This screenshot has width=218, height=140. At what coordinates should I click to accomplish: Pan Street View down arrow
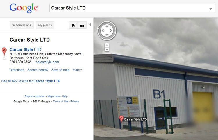(107, 35)
